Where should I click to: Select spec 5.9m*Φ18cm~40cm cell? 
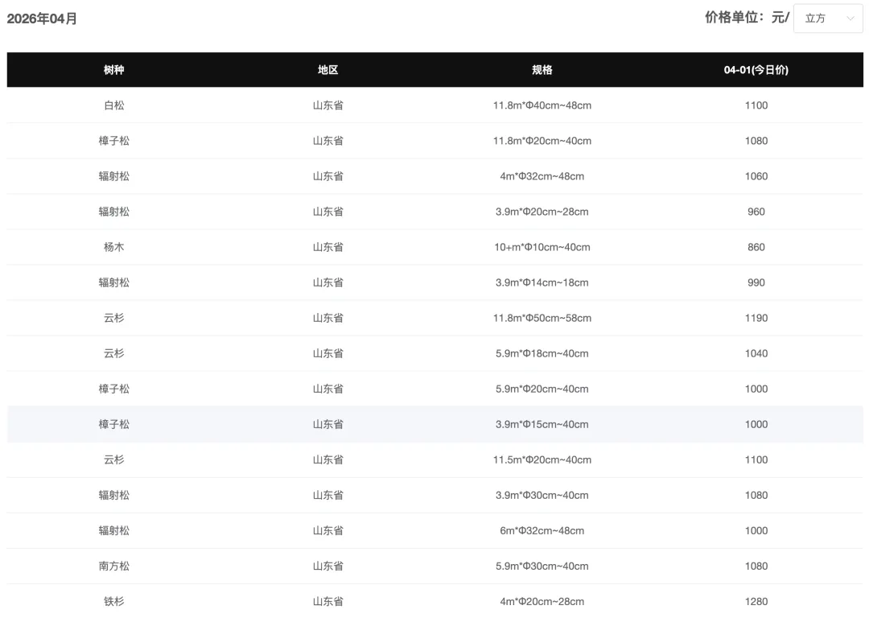click(x=542, y=353)
